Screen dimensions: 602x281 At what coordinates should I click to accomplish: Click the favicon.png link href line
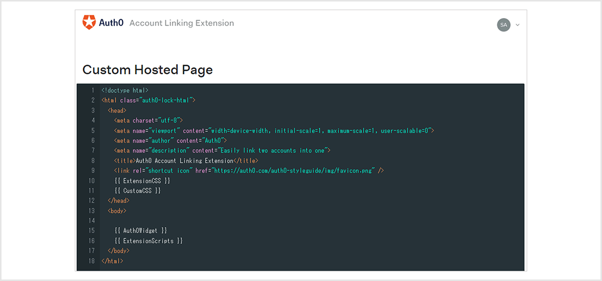pos(249,171)
